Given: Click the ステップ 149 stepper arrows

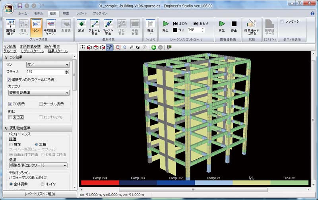Looking at the screenshot, I should [x=66, y=72].
